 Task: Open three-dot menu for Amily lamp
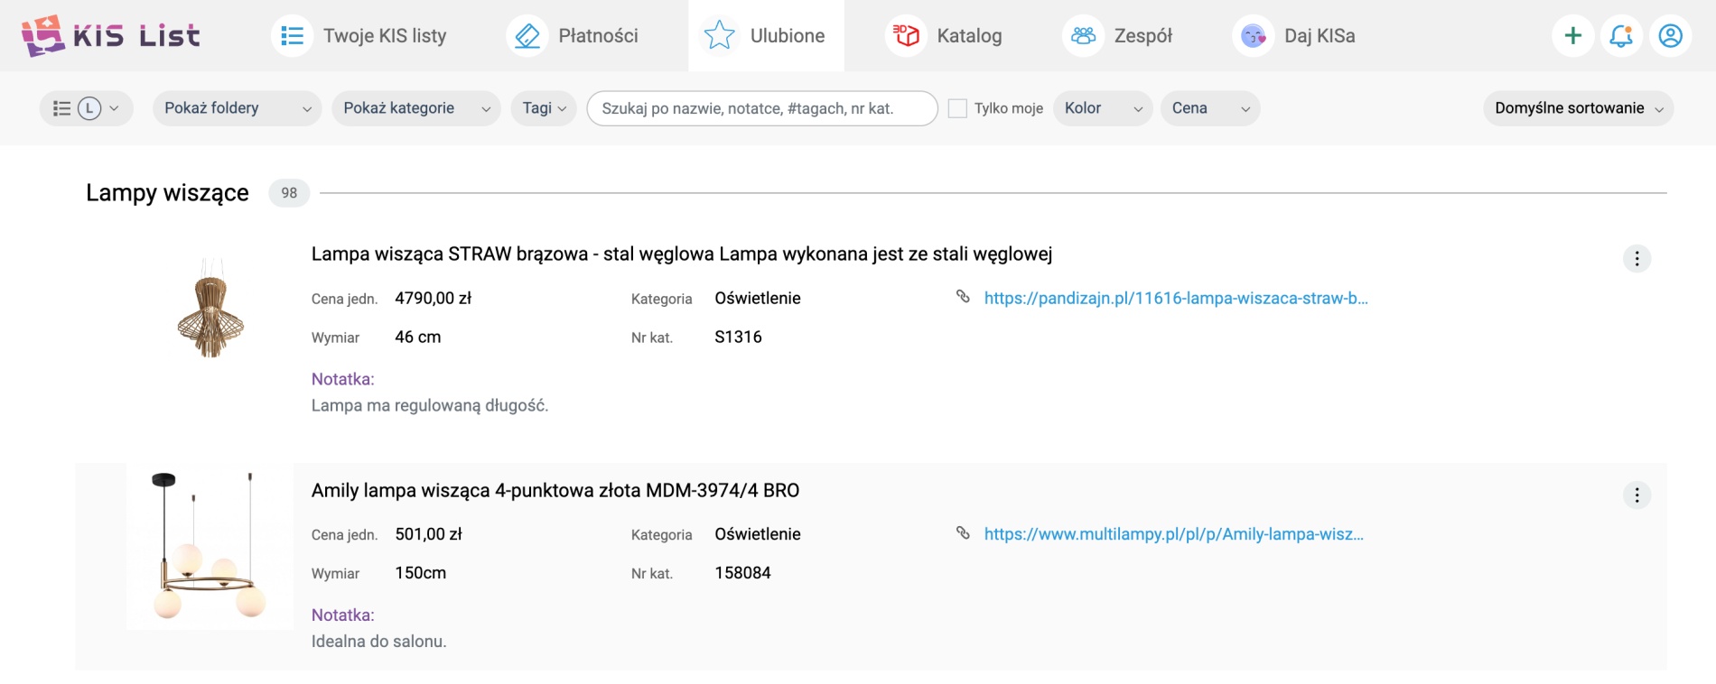[x=1637, y=495]
